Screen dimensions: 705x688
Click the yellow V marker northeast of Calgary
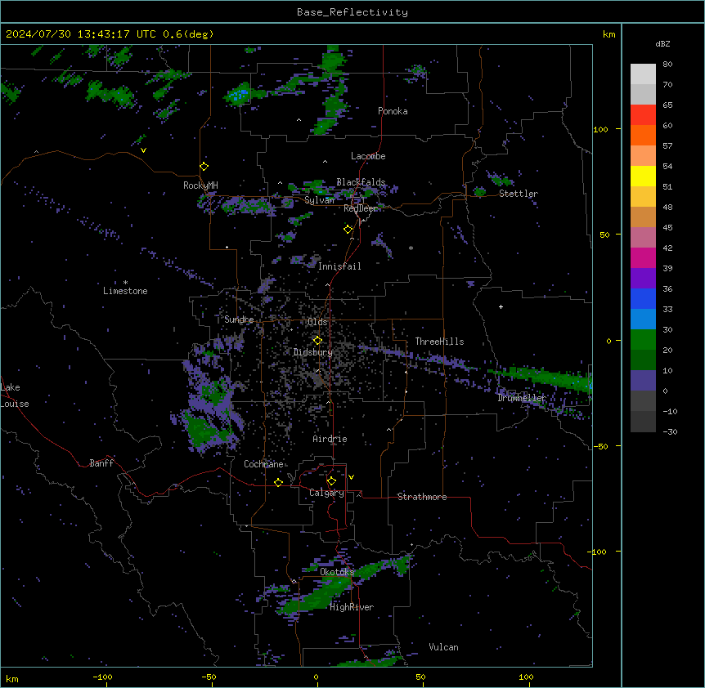point(351,477)
